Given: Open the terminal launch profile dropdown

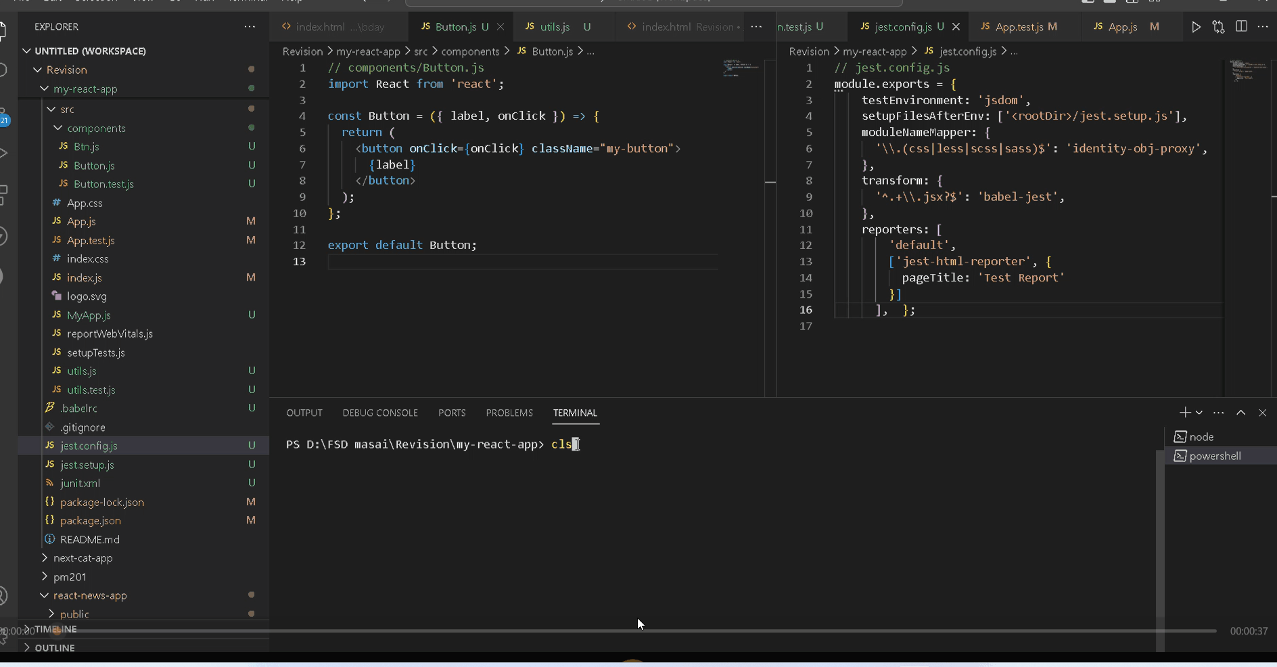Looking at the screenshot, I should 1199,413.
